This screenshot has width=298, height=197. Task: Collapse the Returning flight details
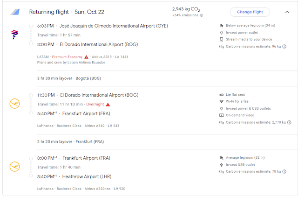click(286, 12)
